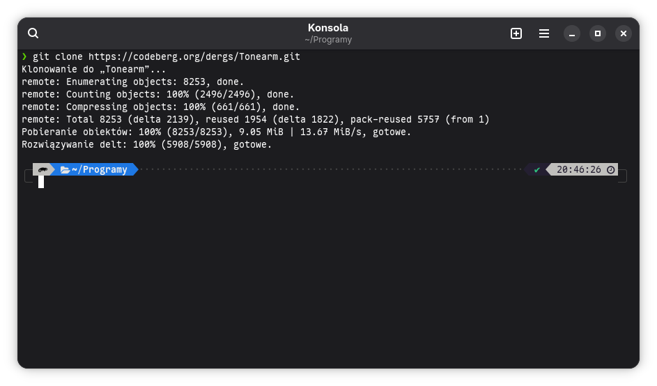Click the ~/Programy path in the prompt
The height and width of the screenshot is (386, 657).
[x=100, y=169]
